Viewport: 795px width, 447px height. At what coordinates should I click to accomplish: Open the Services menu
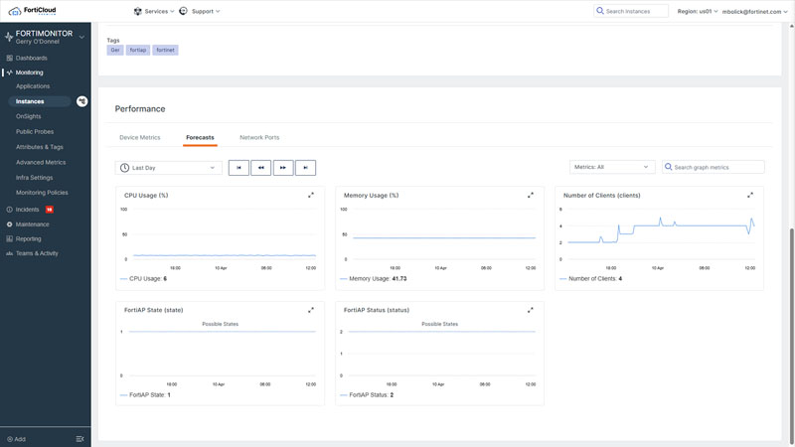pos(154,11)
